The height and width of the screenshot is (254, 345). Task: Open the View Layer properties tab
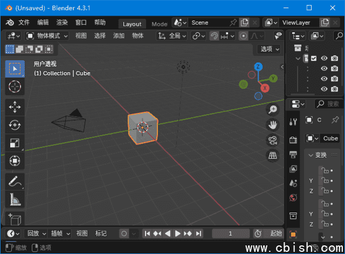pyautogui.click(x=293, y=169)
